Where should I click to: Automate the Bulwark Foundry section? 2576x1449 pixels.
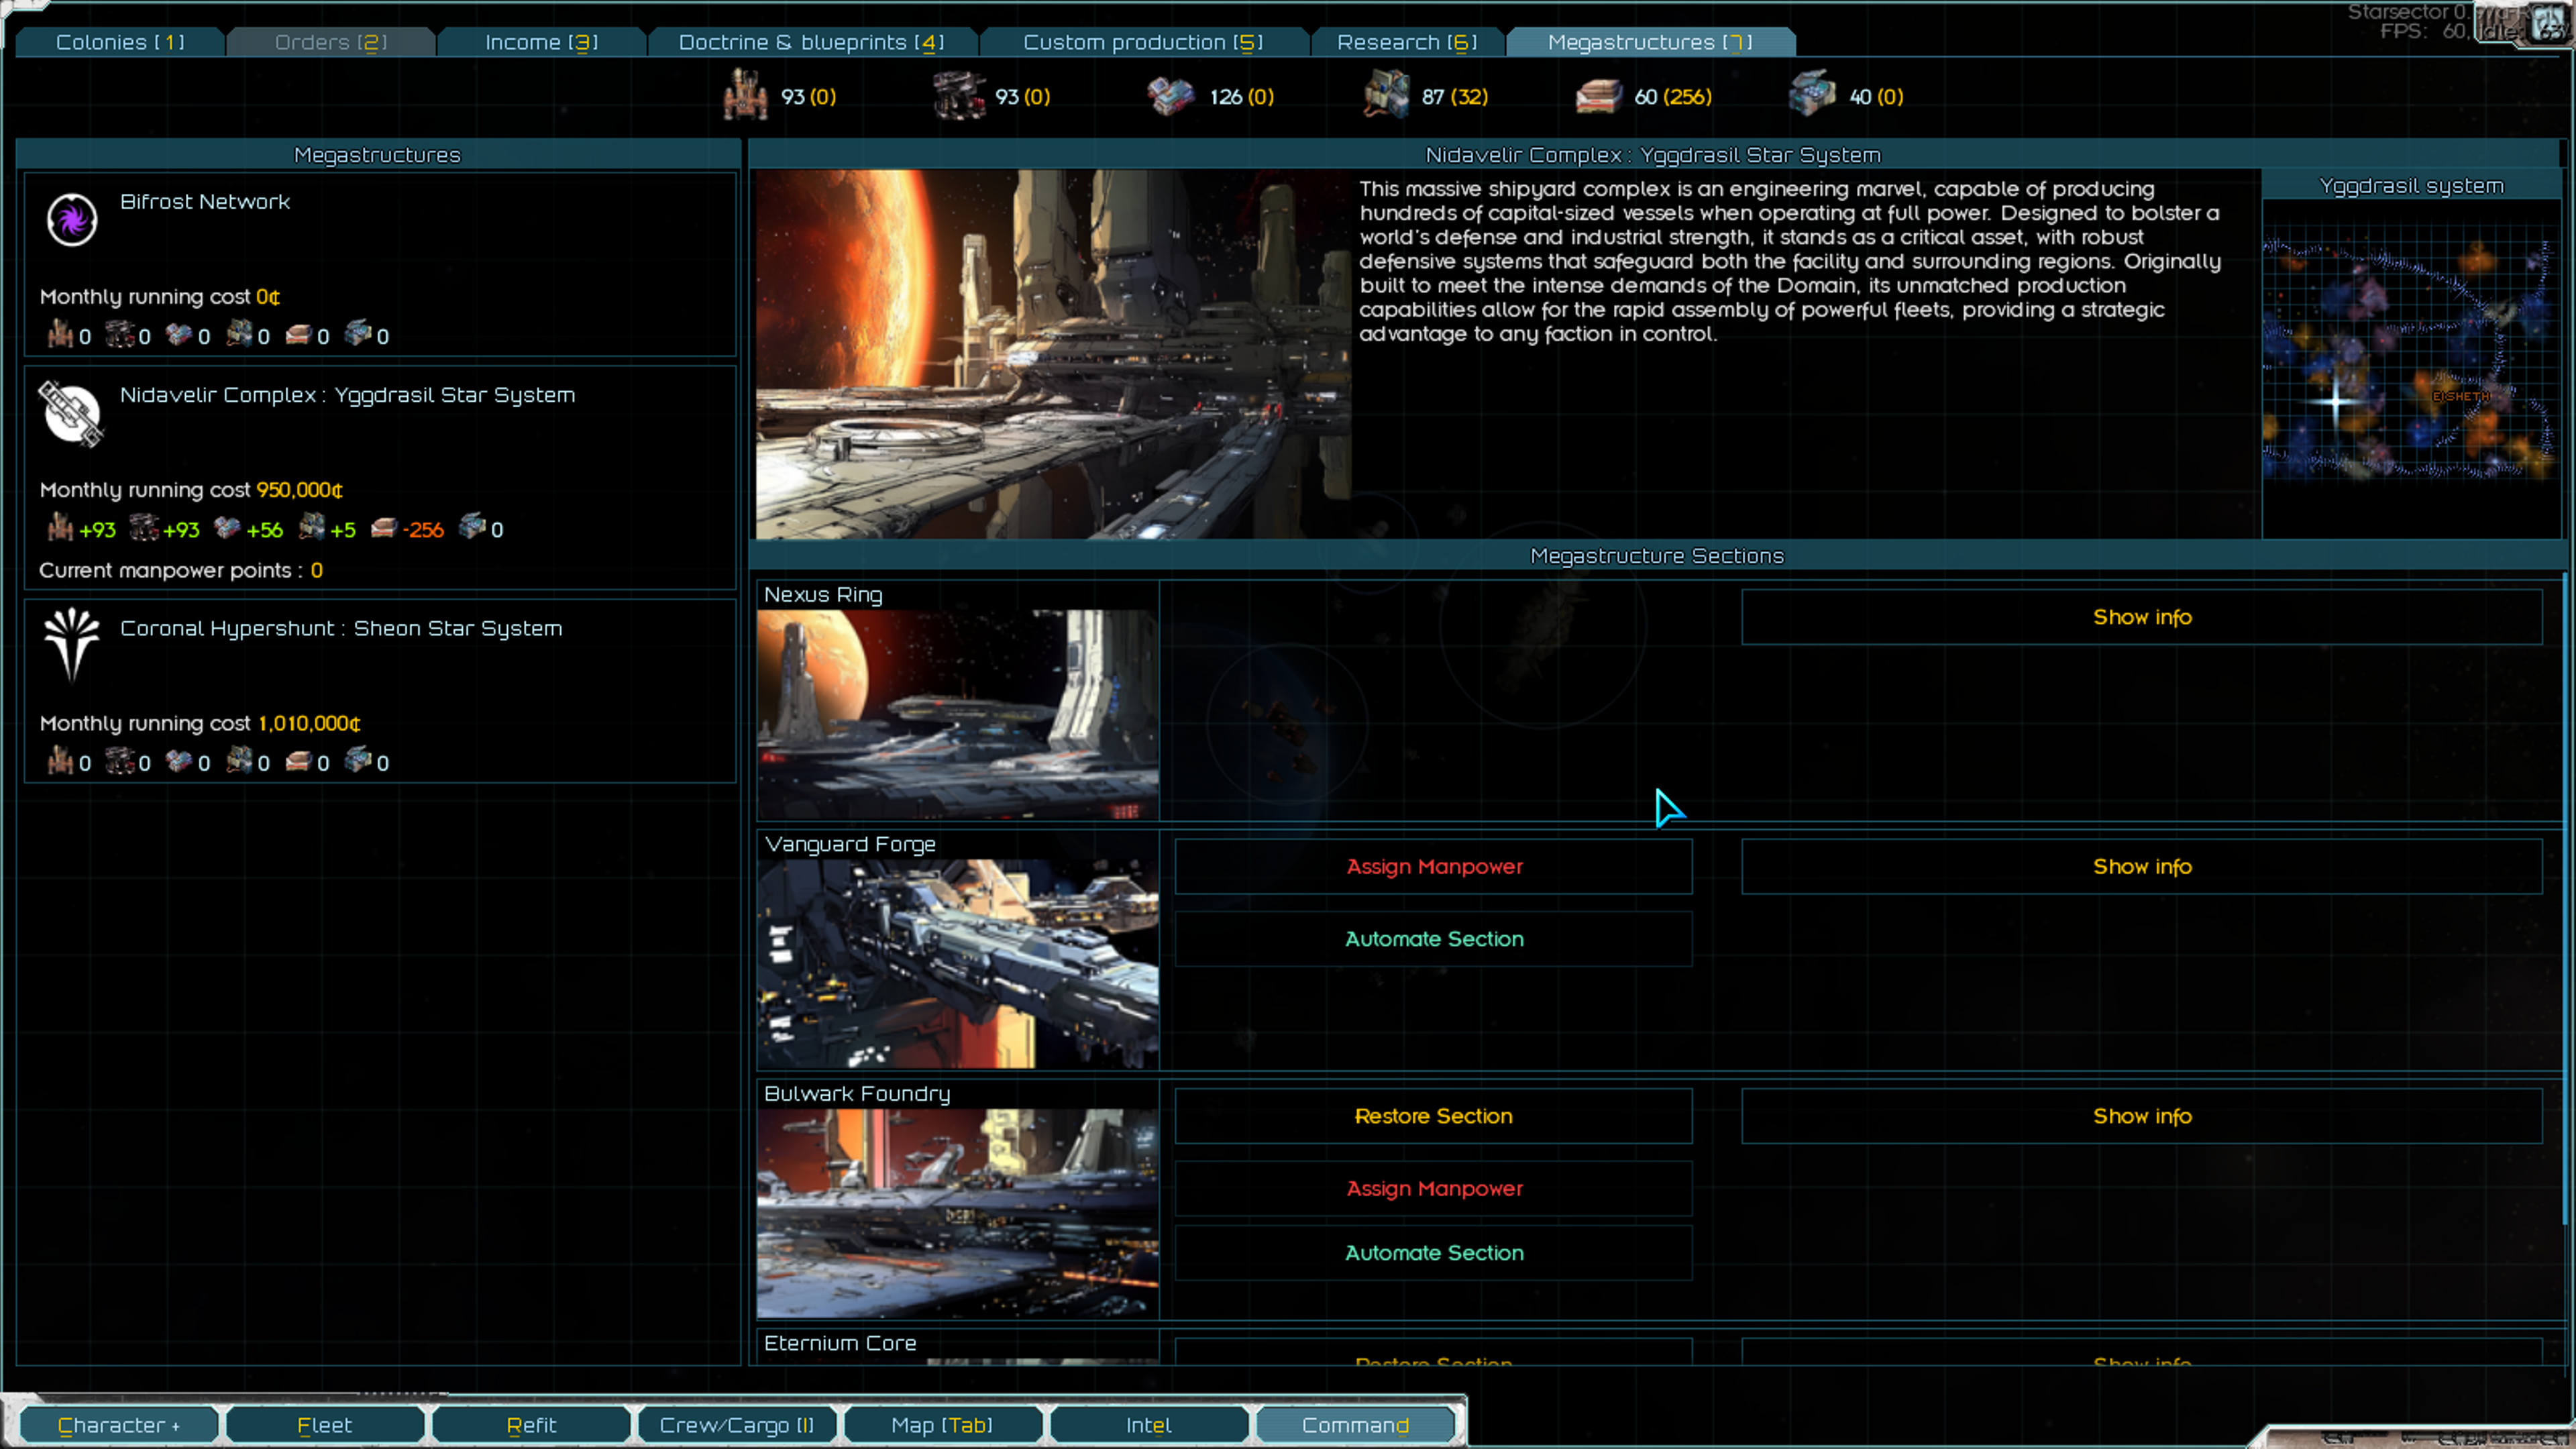pos(1433,1253)
